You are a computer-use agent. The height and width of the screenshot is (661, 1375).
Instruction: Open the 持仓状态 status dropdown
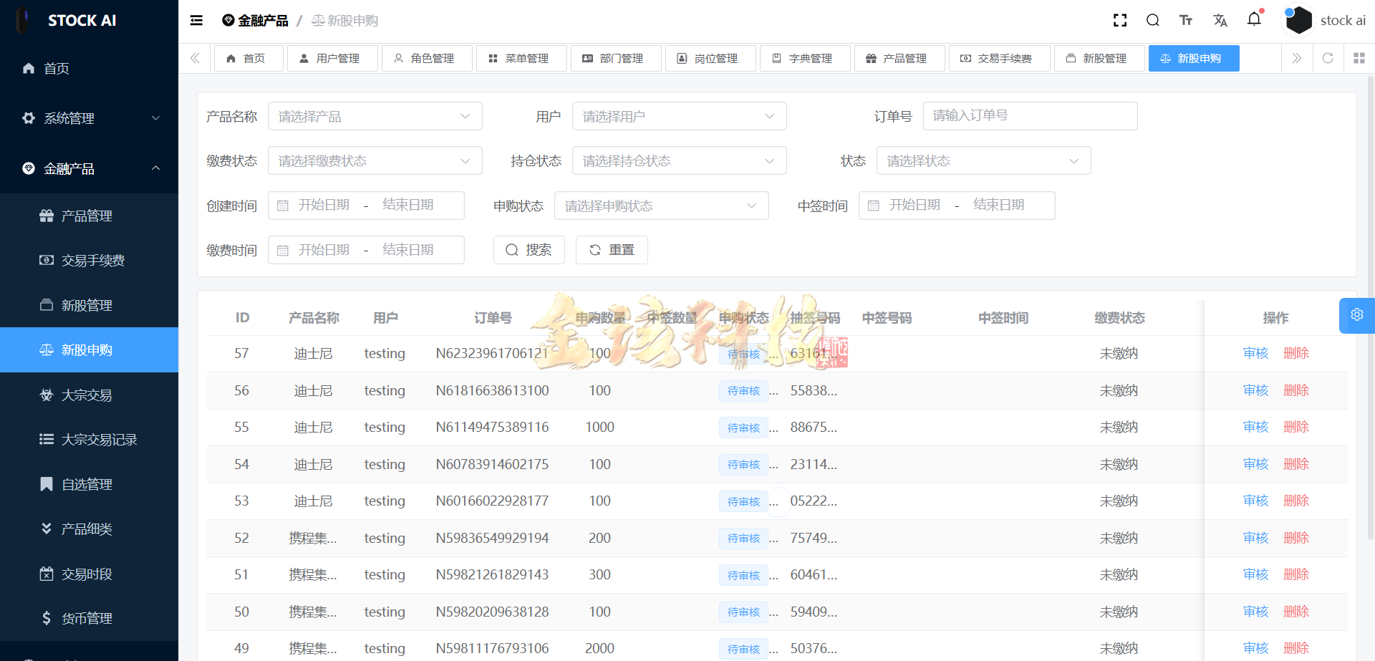[679, 160]
